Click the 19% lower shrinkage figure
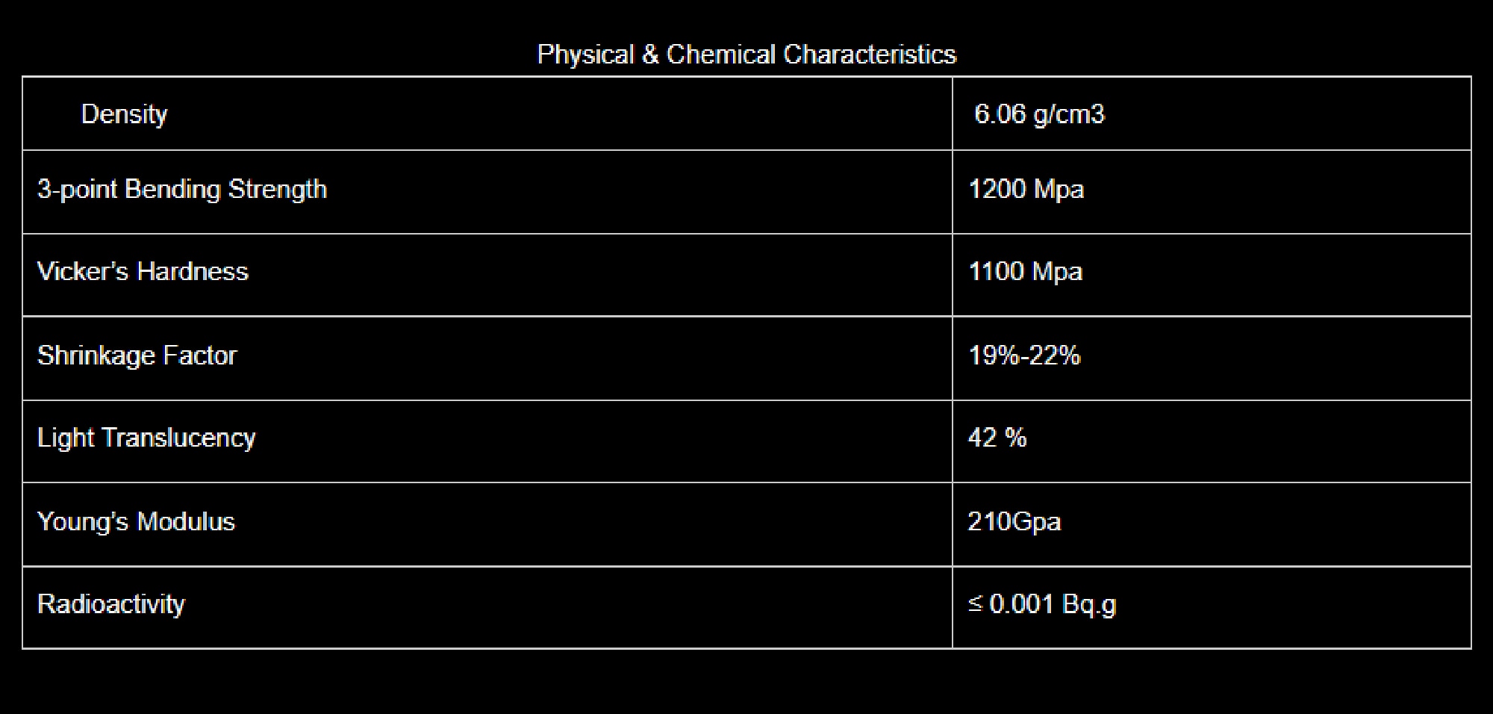The height and width of the screenshot is (714, 1493). pos(992,356)
